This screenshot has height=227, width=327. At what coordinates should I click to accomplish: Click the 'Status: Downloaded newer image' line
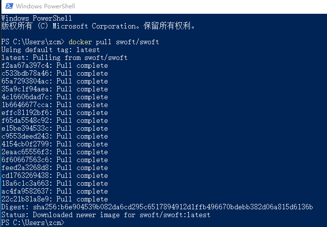click(106, 215)
